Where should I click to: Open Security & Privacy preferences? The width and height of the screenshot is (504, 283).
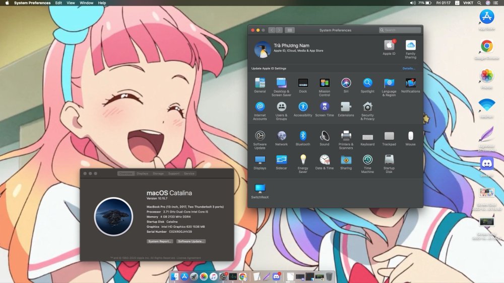pos(367,111)
